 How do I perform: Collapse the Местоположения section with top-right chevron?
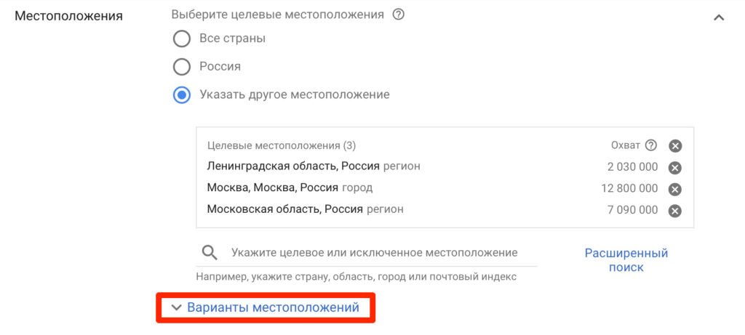tap(719, 17)
